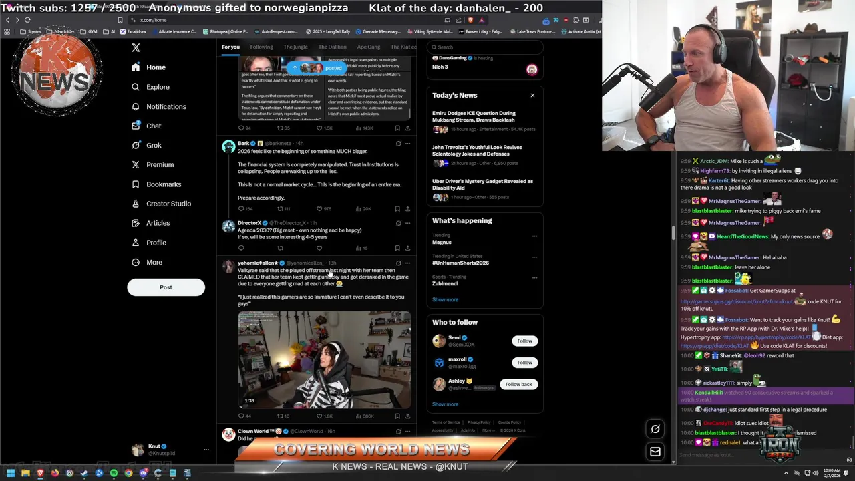Open options dots for Magnus trend
Viewport: 855px width, 481px height.
tap(534, 236)
